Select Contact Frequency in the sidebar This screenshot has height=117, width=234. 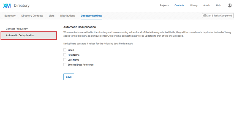(17, 29)
